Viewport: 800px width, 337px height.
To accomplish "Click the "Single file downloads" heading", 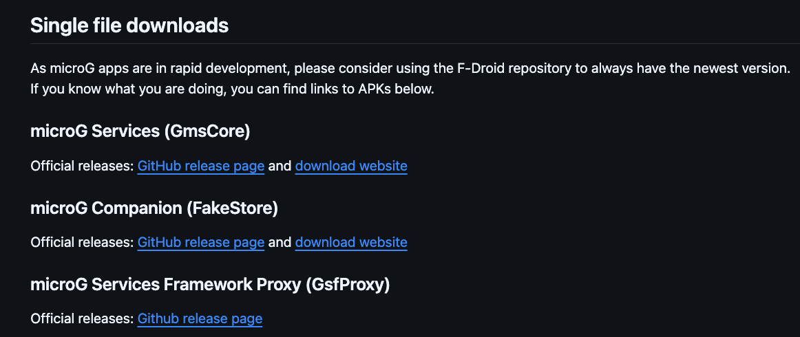I will coord(129,26).
